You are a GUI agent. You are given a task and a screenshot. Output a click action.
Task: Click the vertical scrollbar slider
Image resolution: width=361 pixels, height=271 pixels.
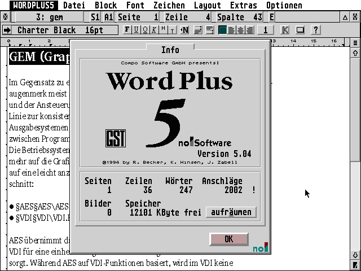click(355, 110)
